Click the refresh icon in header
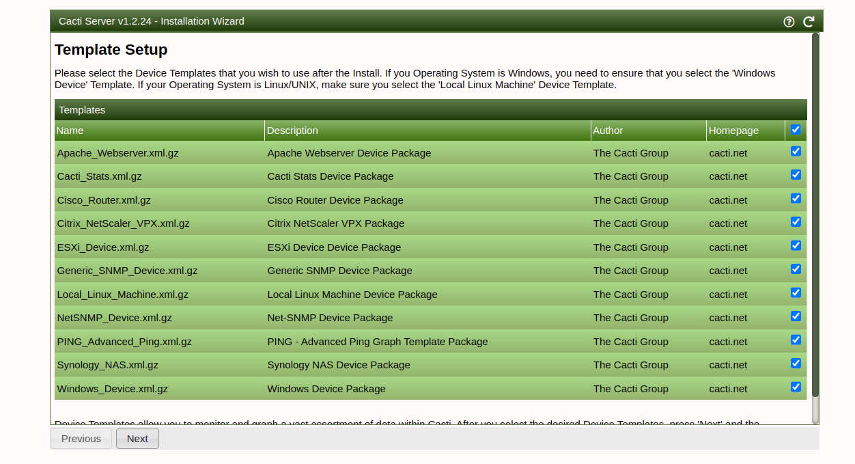 809,21
